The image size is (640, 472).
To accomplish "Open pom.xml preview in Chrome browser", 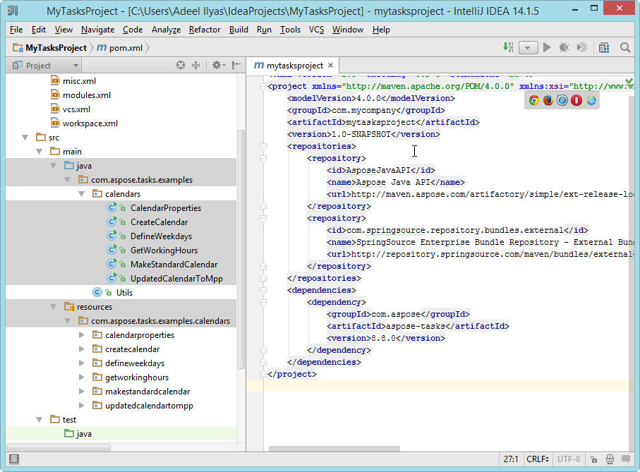I will tap(534, 100).
